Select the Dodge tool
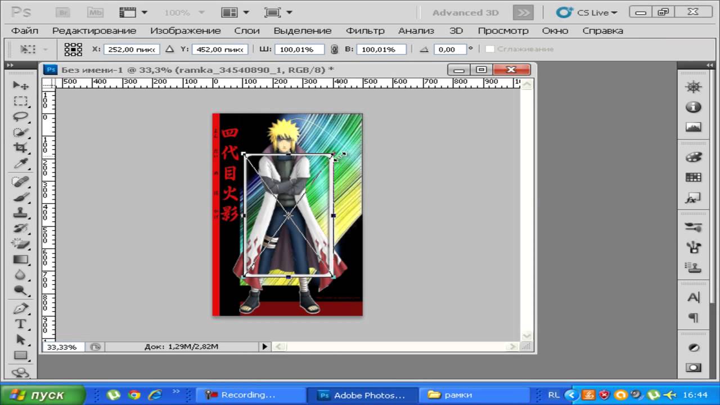The width and height of the screenshot is (720, 405). coord(21,290)
